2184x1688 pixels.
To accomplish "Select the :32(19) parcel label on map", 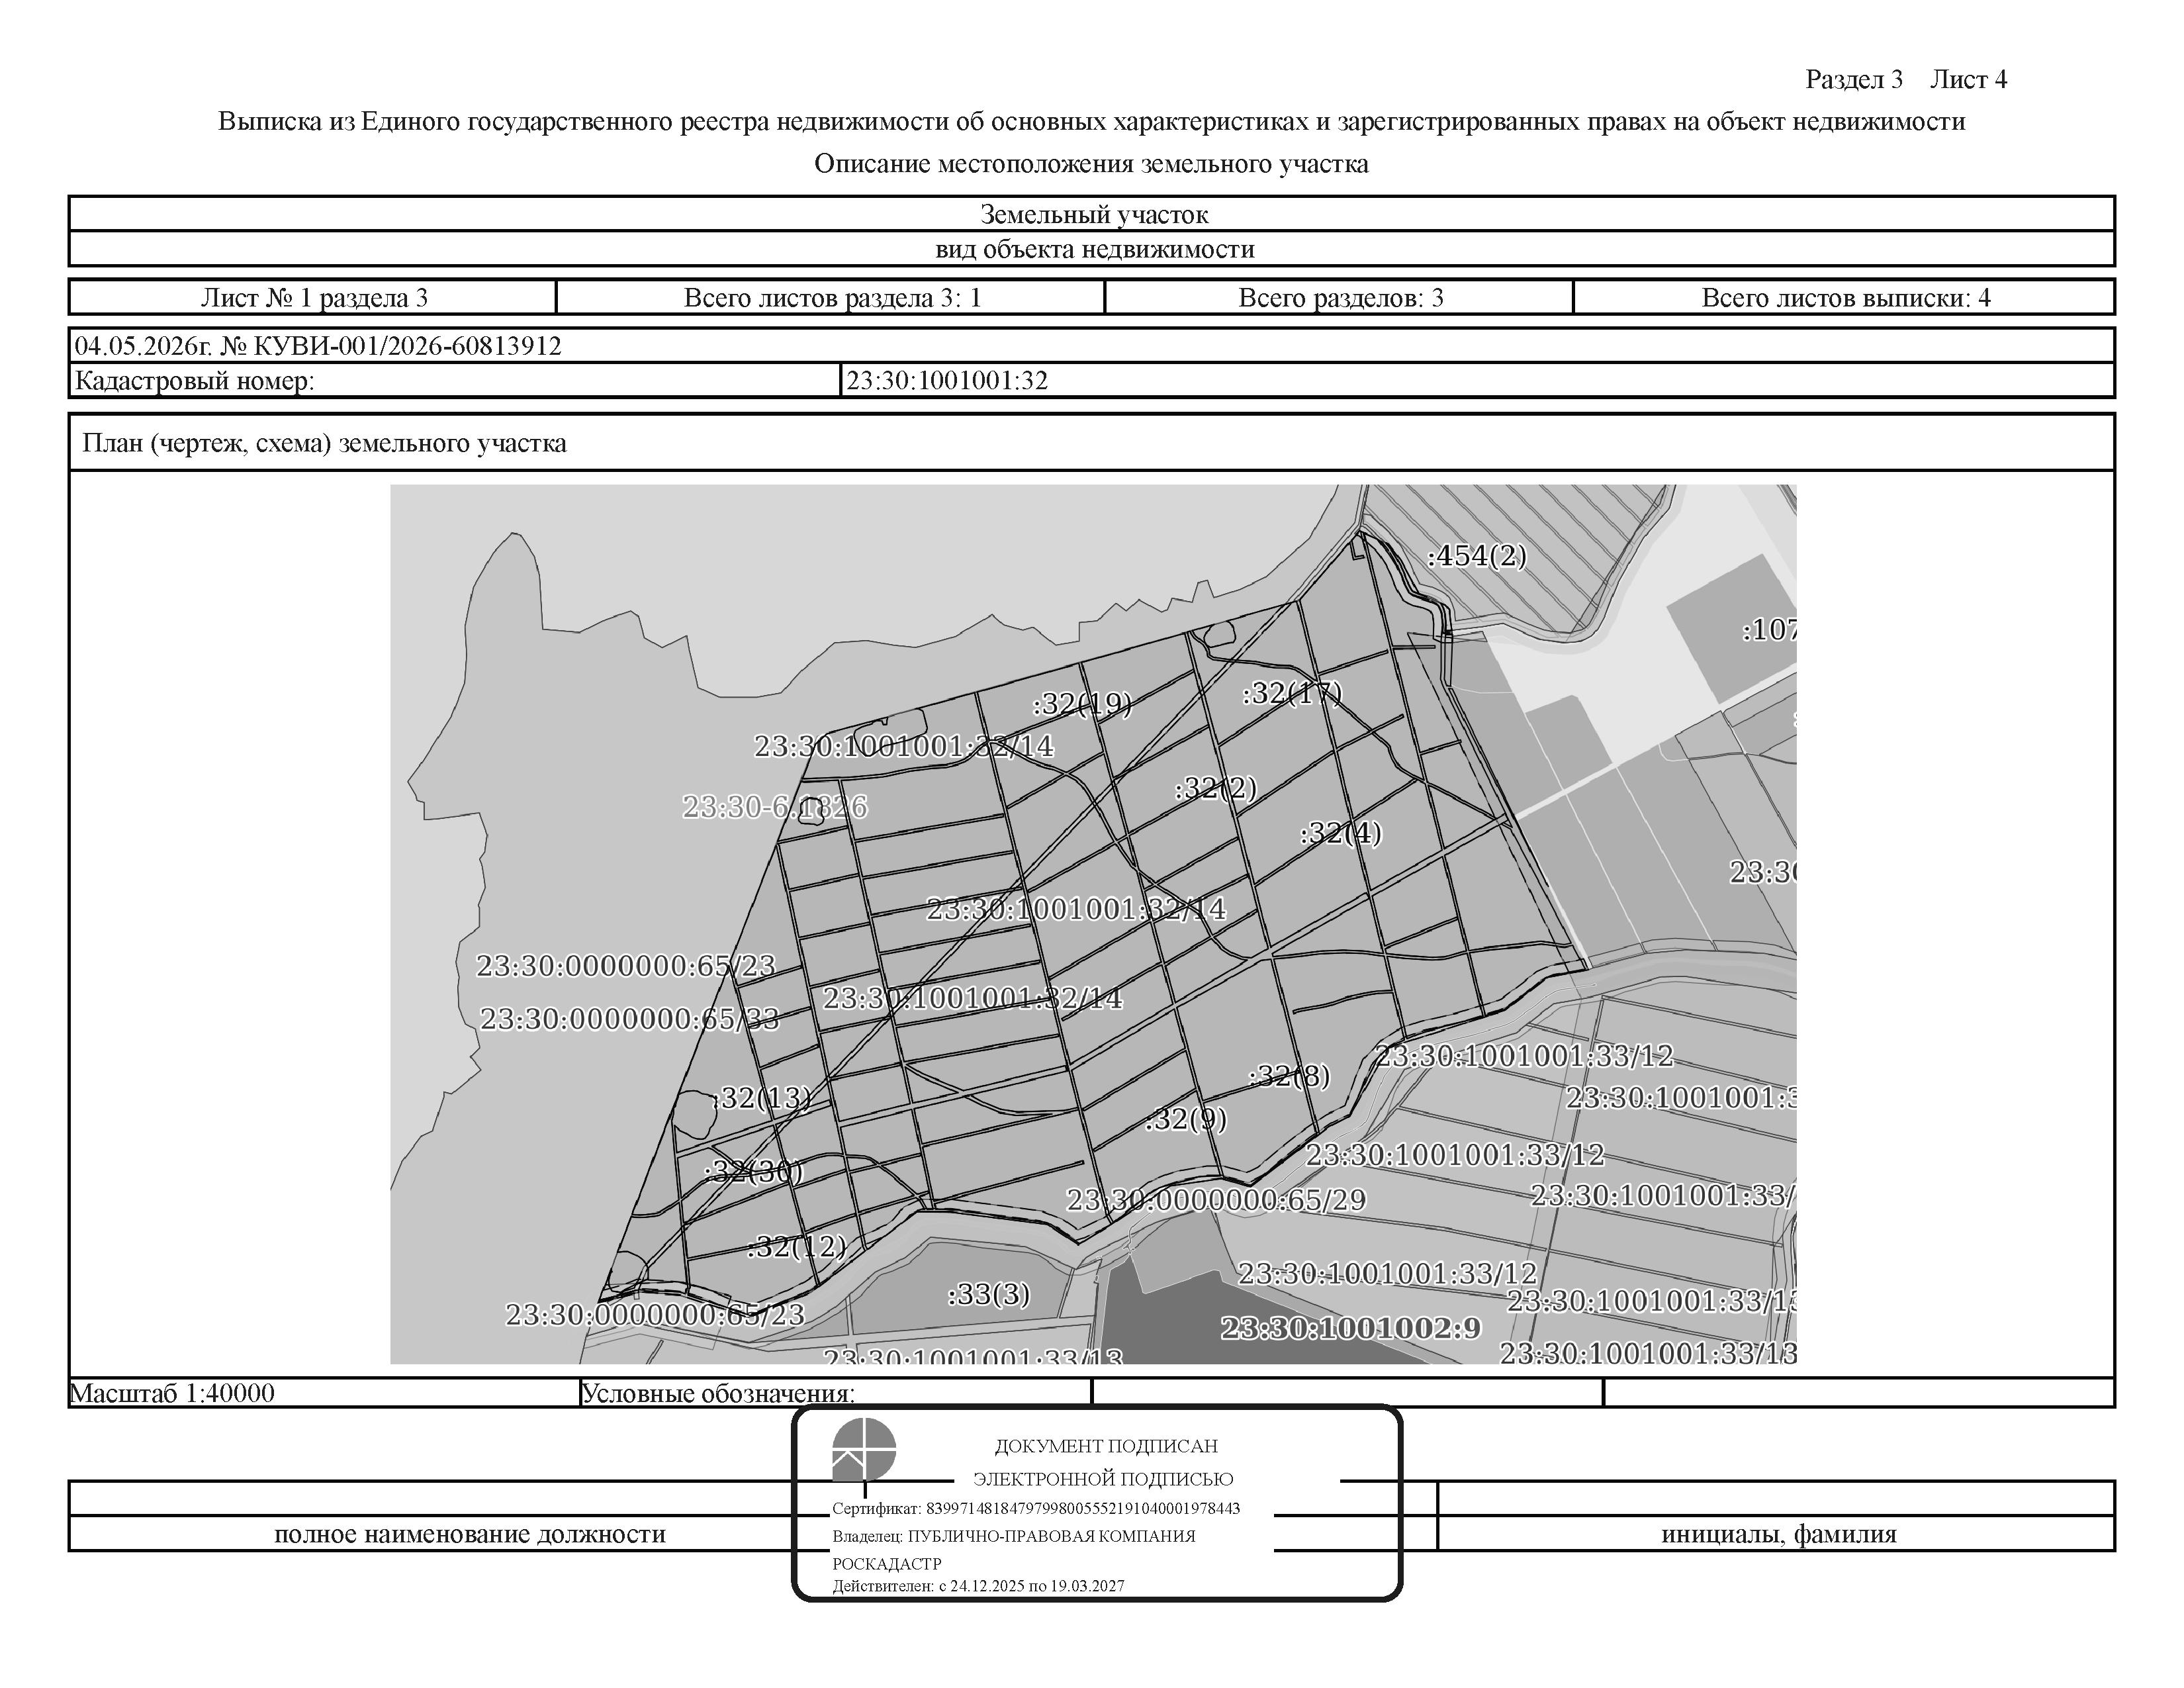I will pyautogui.click(x=1082, y=704).
